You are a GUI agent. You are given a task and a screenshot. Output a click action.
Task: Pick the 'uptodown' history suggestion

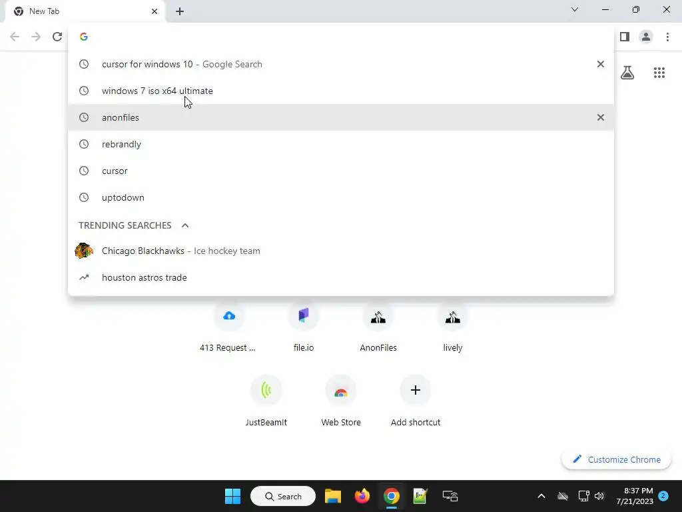point(341,197)
